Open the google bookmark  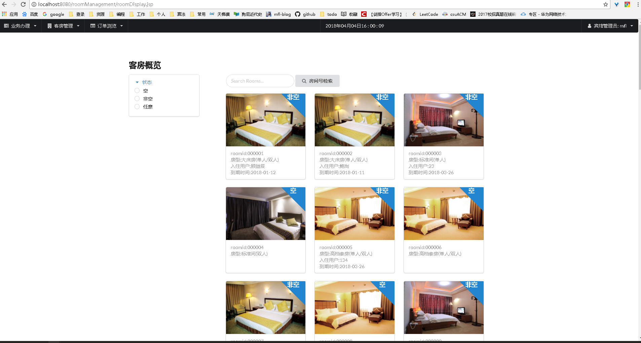coord(53,14)
